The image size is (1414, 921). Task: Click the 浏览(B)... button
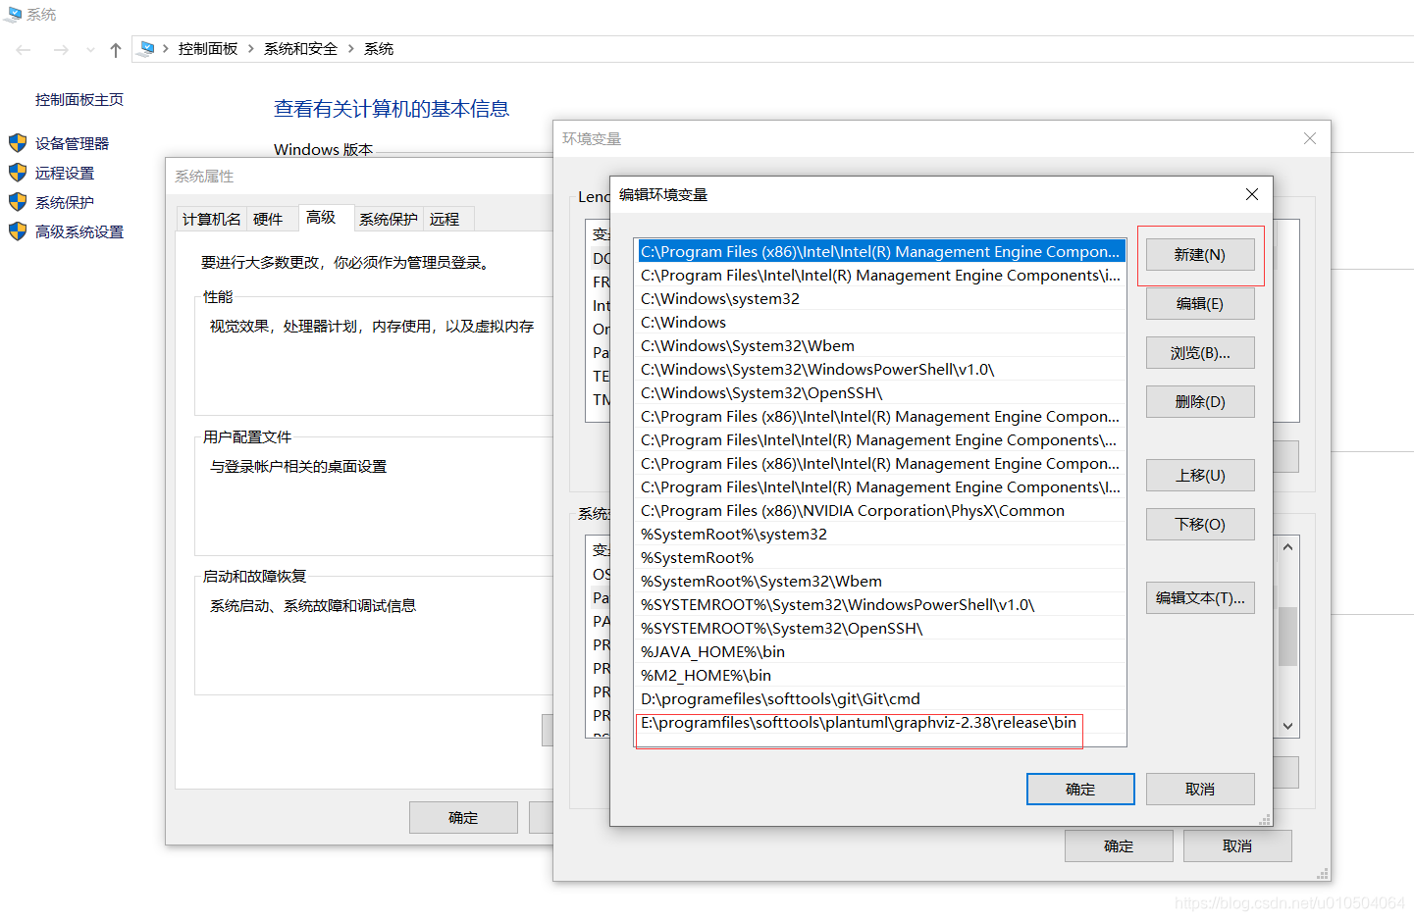1200,352
